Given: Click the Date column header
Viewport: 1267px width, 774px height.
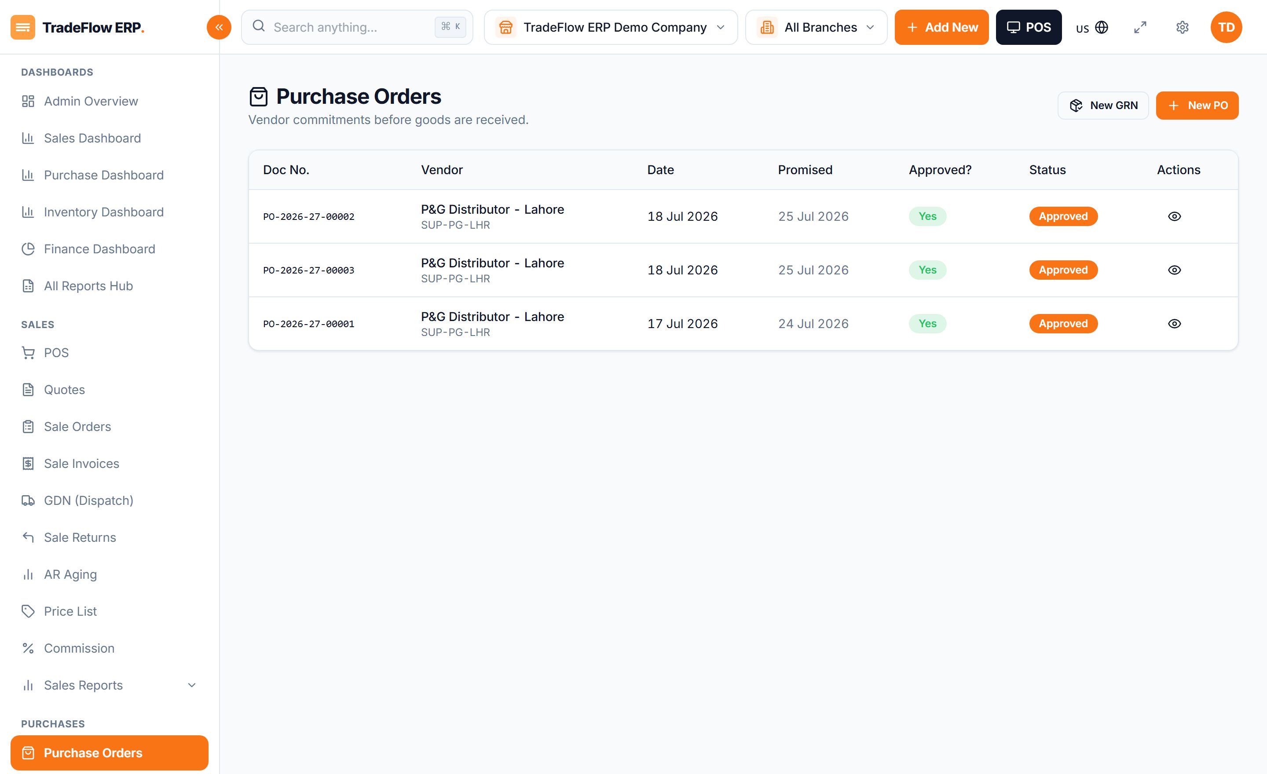Looking at the screenshot, I should pyautogui.click(x=660, y=170).
